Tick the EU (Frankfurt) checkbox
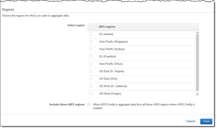The width and height of the screenshot is (217, 129). [91, 56]
